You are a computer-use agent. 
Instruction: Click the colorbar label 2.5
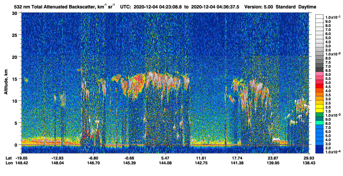(x=328, y=103)
